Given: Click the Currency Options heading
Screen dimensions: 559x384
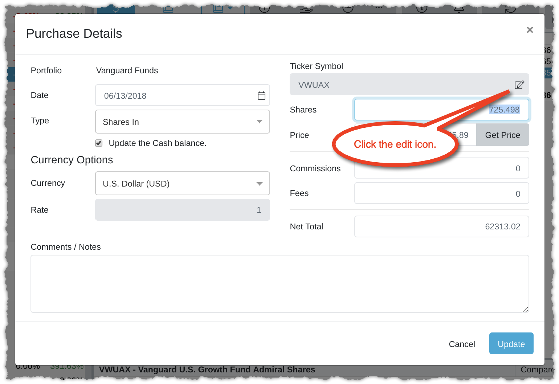Looking at the screenshot, I should tap(72, 160).
